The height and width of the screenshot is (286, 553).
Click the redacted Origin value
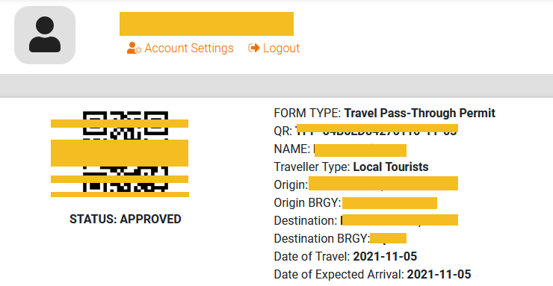click(x=383, y=184)
